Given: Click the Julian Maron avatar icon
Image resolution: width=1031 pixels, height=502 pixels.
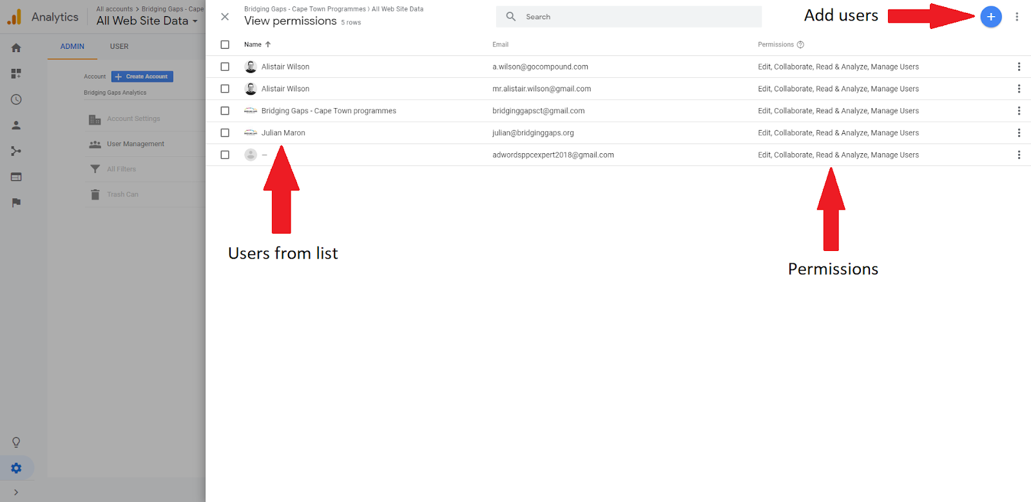Looking at the screenshot, I should [251, 133].
